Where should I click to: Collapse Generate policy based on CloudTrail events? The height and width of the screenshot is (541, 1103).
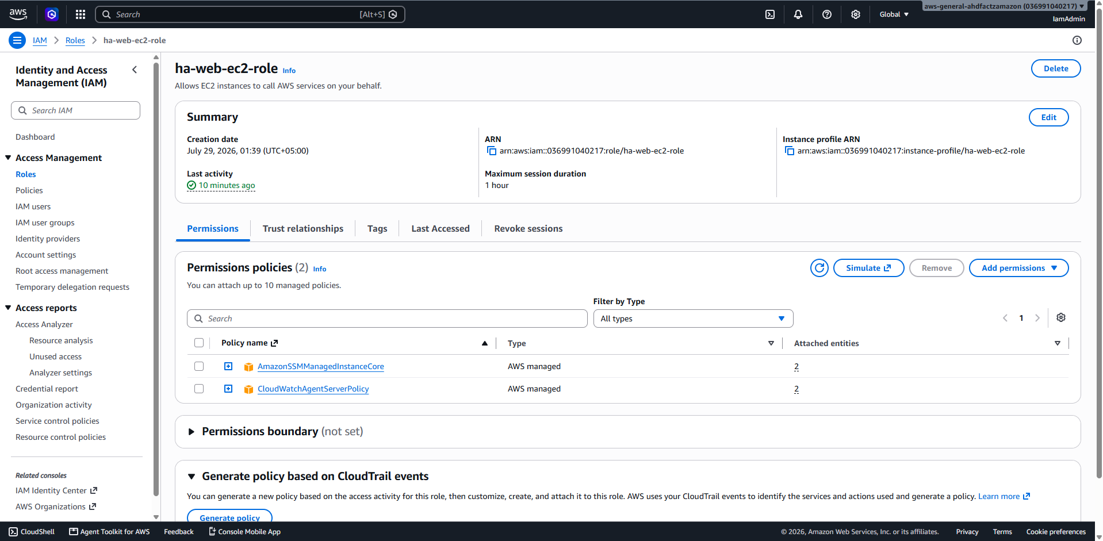(192, 477)
